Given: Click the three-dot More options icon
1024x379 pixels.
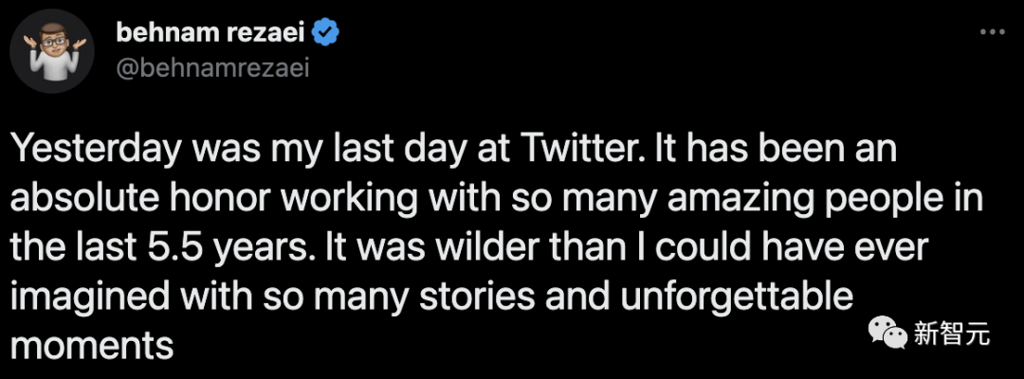Looking at the screenshot, I should click(x=993, y=32).
